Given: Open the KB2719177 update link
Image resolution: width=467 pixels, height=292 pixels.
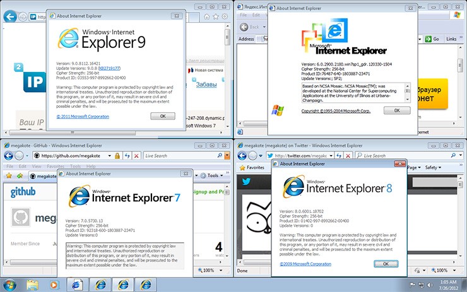Looking at the screenshot, I should (109, 68).
